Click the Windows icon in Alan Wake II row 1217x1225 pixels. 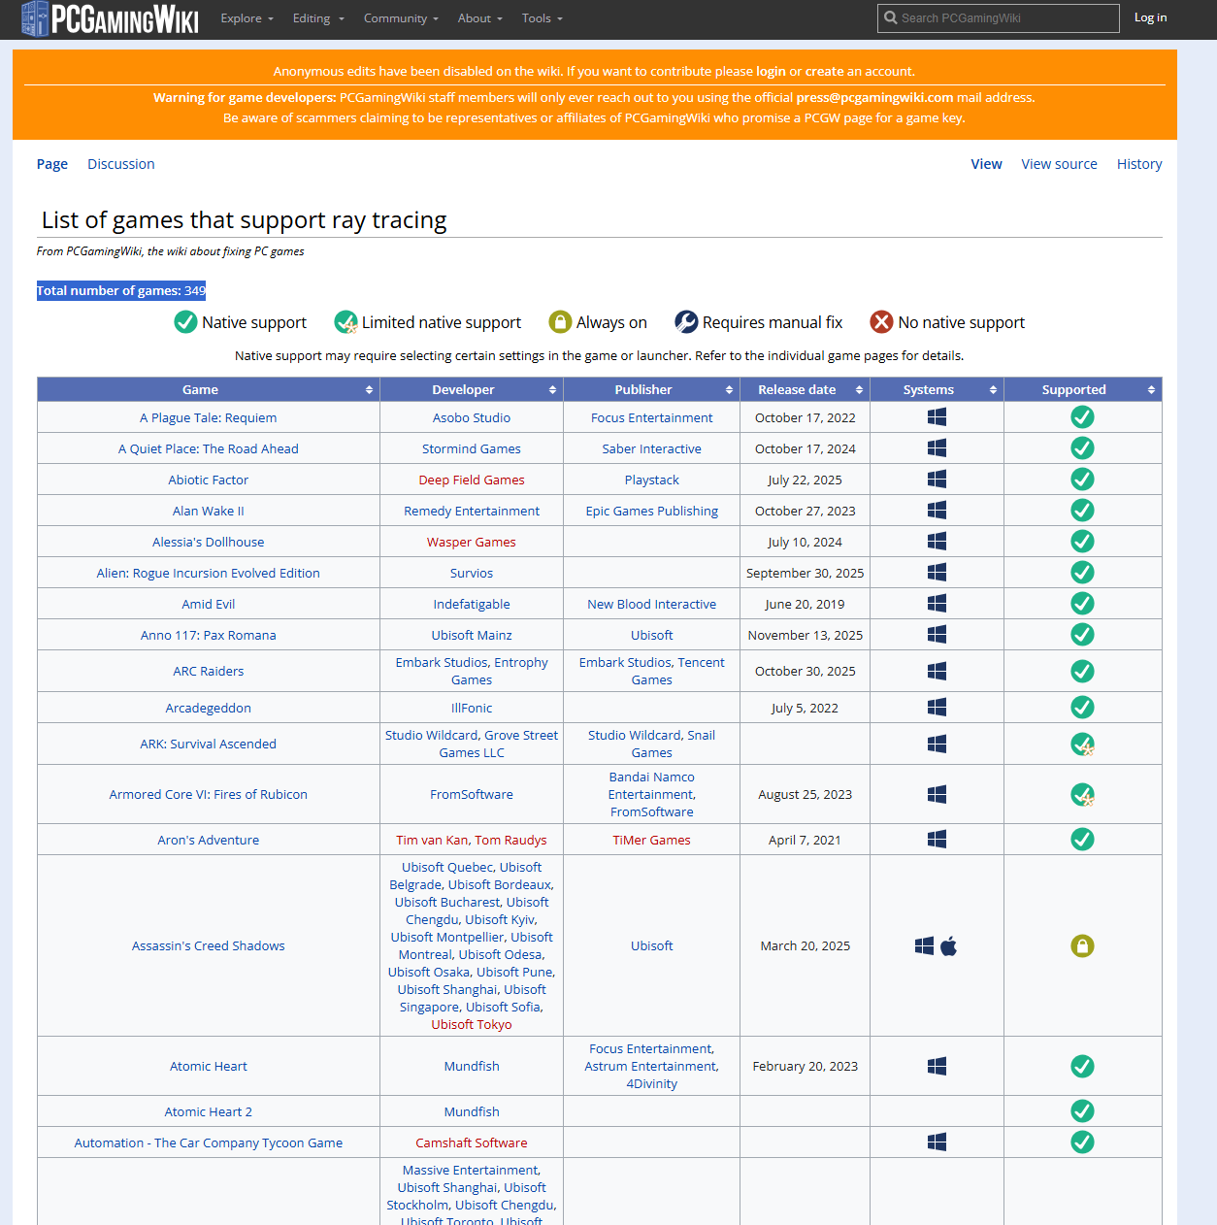[937, 511]
